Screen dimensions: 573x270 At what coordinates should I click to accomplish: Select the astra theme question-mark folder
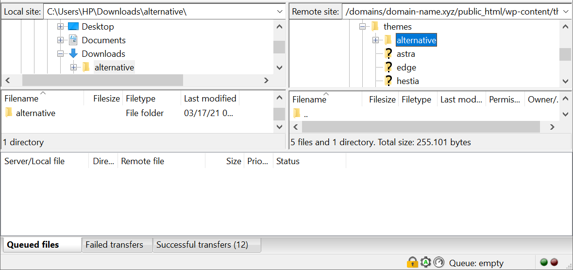pos(388,54)
